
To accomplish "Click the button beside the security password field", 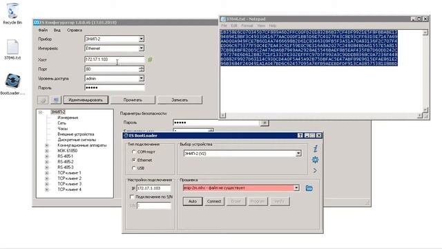I will (x=265, y=123).
